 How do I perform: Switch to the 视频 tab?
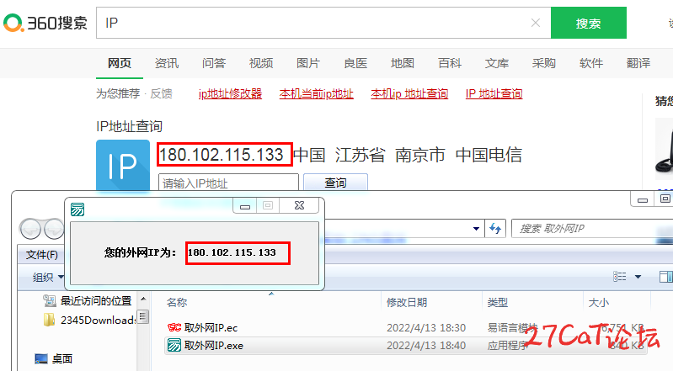coord(261,63)
